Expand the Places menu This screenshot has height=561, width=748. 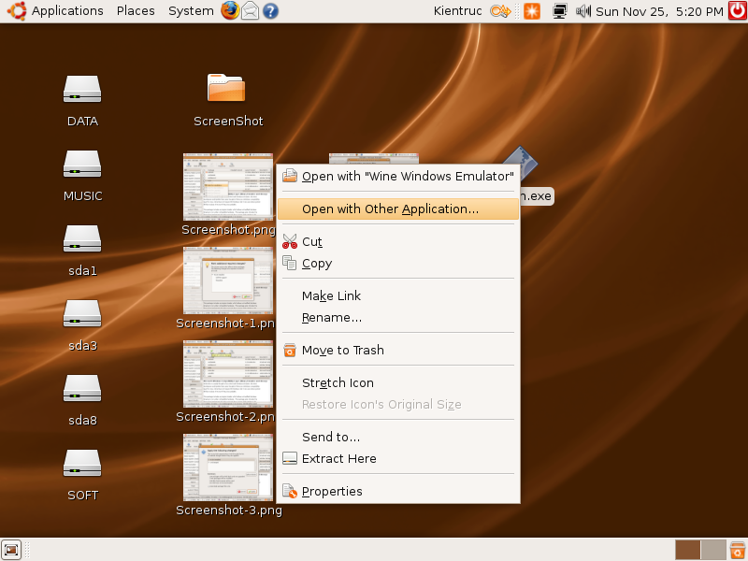click(x=136, y=11)
